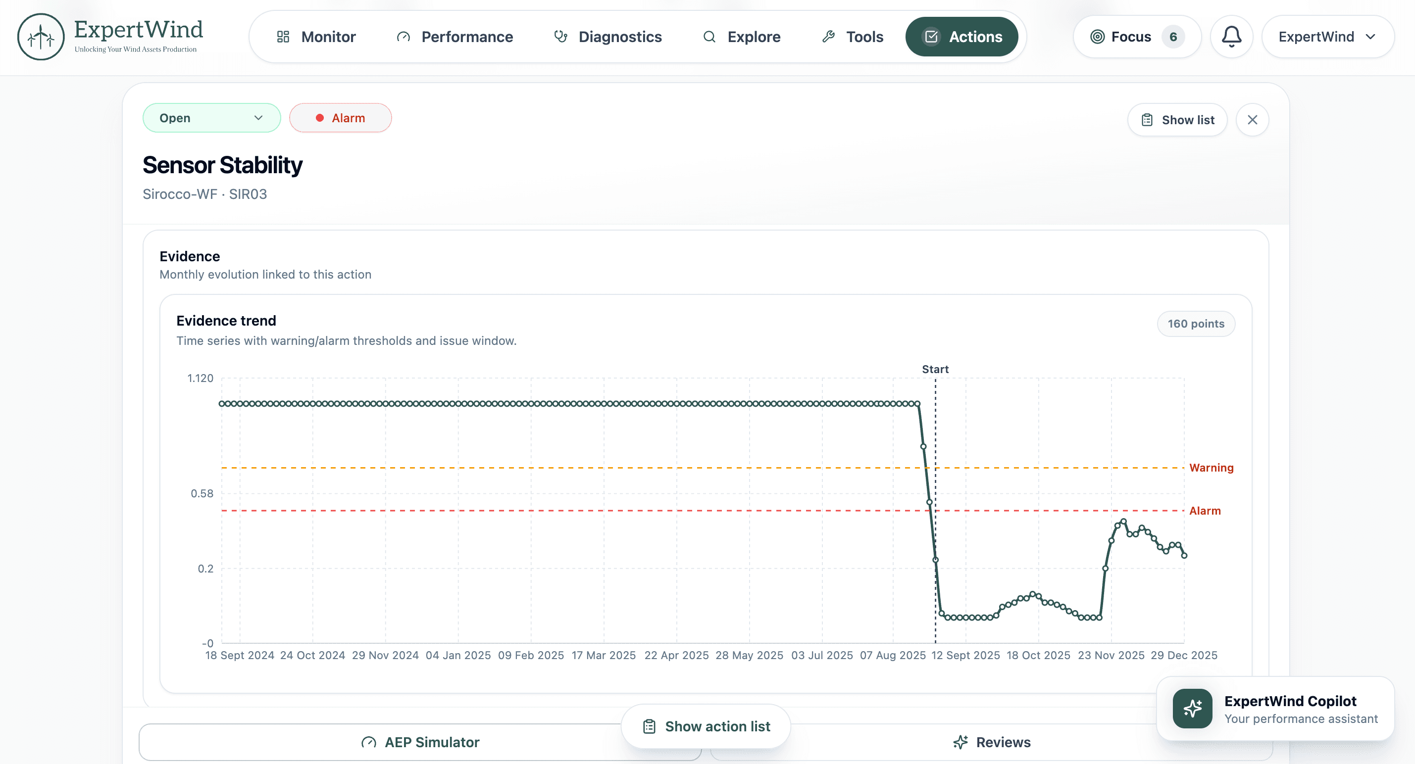Switch to the Performance tab
Viewport: 1415px width, 764px height.
pos(455,37)
